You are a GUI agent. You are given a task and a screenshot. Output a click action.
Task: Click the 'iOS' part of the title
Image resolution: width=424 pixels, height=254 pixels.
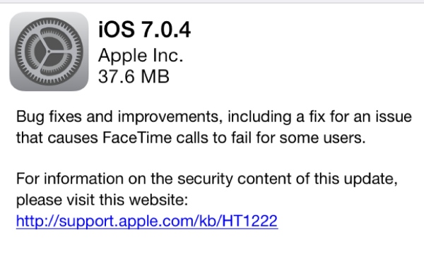117,30
